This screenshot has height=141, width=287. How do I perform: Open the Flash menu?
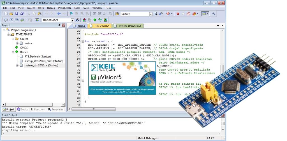[x=41, y=8]
